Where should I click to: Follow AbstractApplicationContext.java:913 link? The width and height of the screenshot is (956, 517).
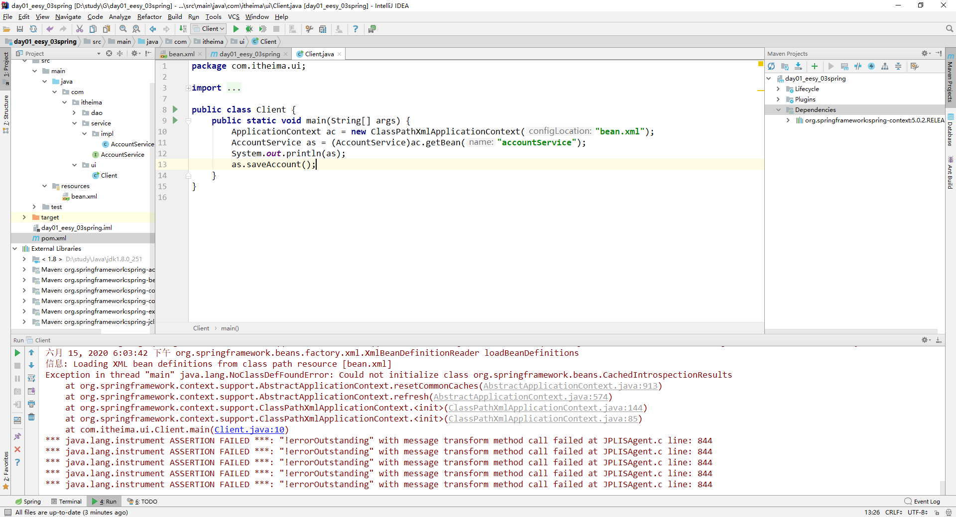click(571, 386)
